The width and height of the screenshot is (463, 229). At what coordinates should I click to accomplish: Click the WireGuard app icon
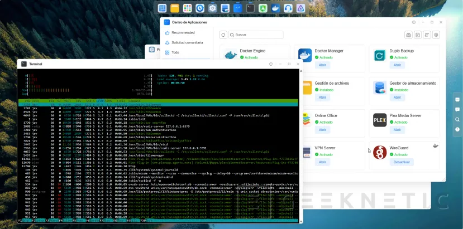pos(380,152)
